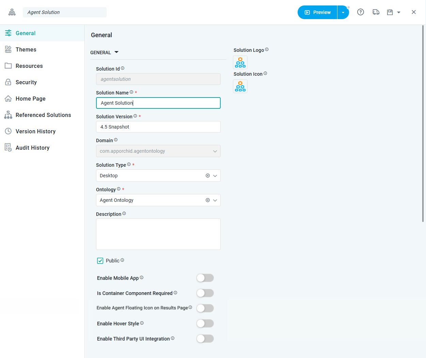This screenshot has height=358, width=426.
Task: Open Referenced Solutions
Action: point(42,115)
